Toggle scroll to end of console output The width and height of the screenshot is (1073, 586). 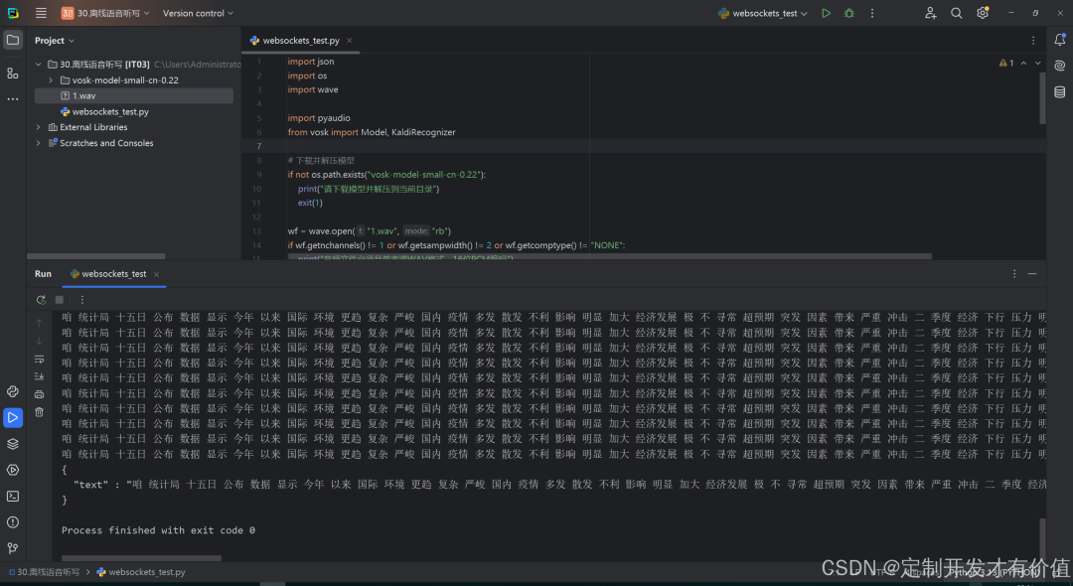pyautogui.click(x=39, y=376)
